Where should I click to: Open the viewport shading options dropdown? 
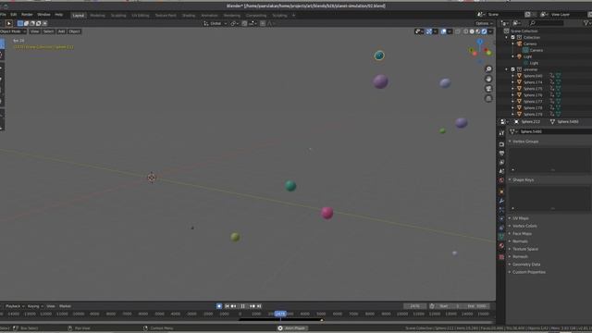(490, 31)
